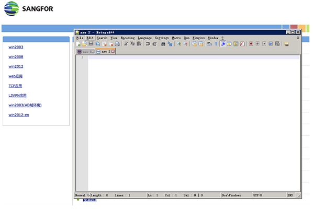
Task: Click the New file toolbar icon
Action: pyautogui.click(x=78, y=44)
